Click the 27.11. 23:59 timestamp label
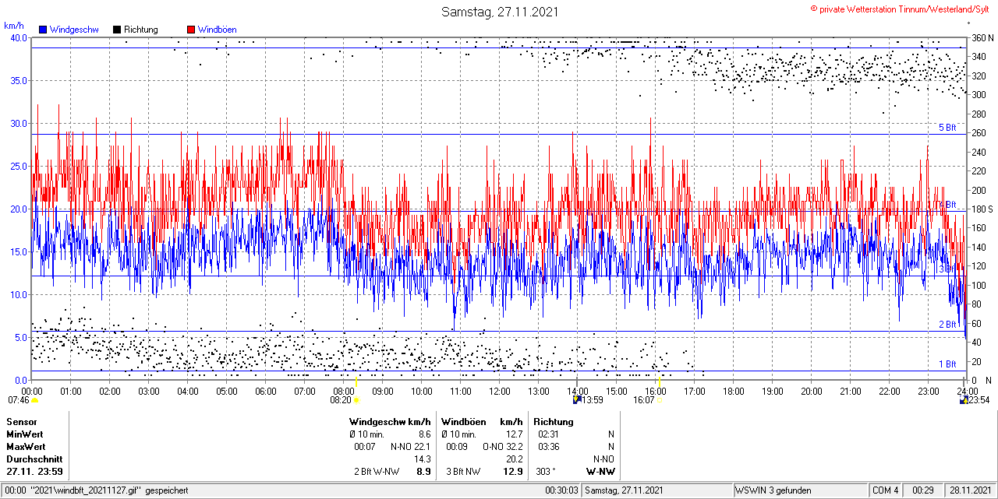The height and width of the screenshot is (499, 998). pos(35,471)
